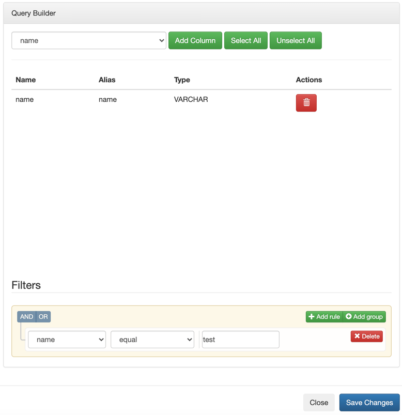Close the Query Builder dialog
Image resolution: width=402 pixels, height=415 pixels.
(x=319, y=402)
